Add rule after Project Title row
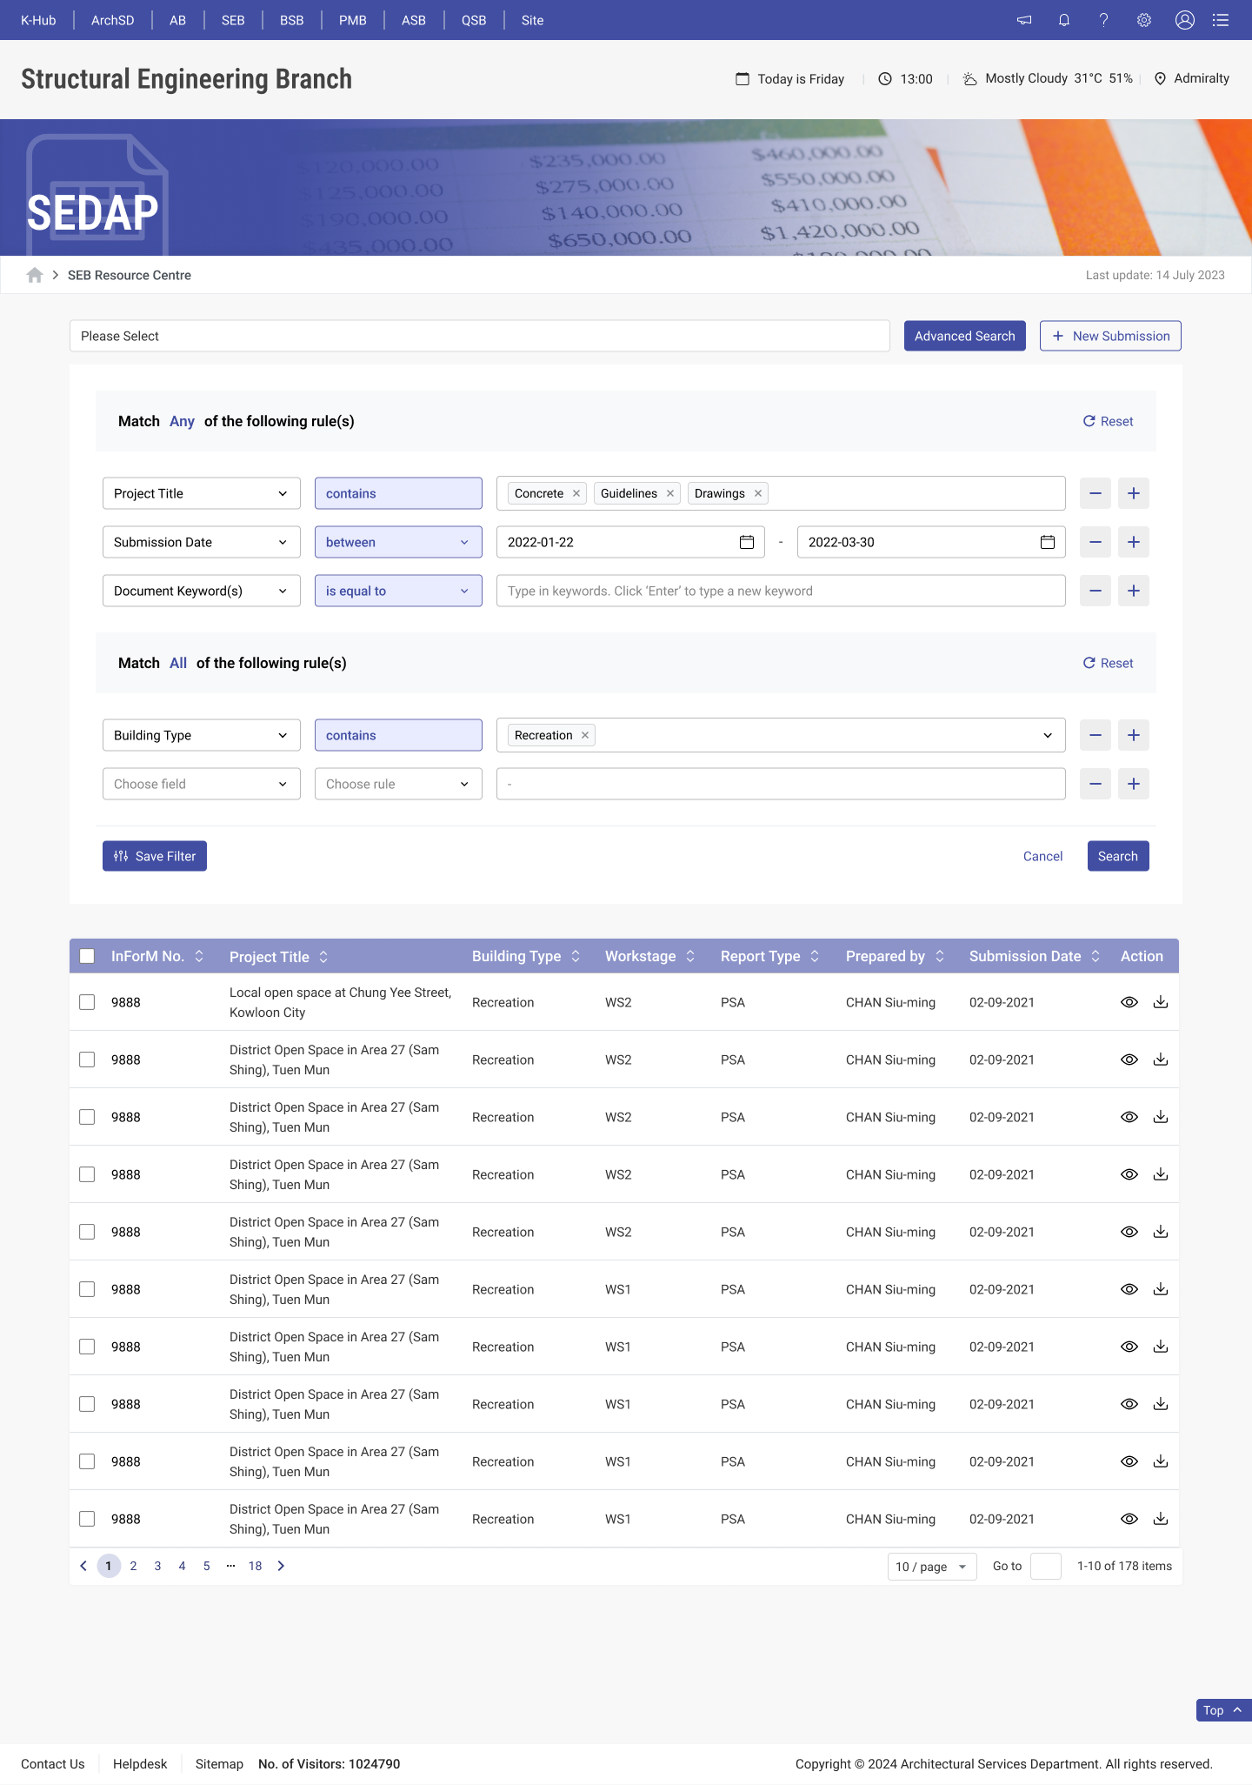The width and height of the screenshot is (1252, 1785). 1133,493
